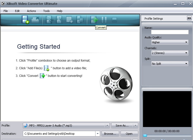
Task: Minimize the Xilisoft window
Action: (175, 4)
